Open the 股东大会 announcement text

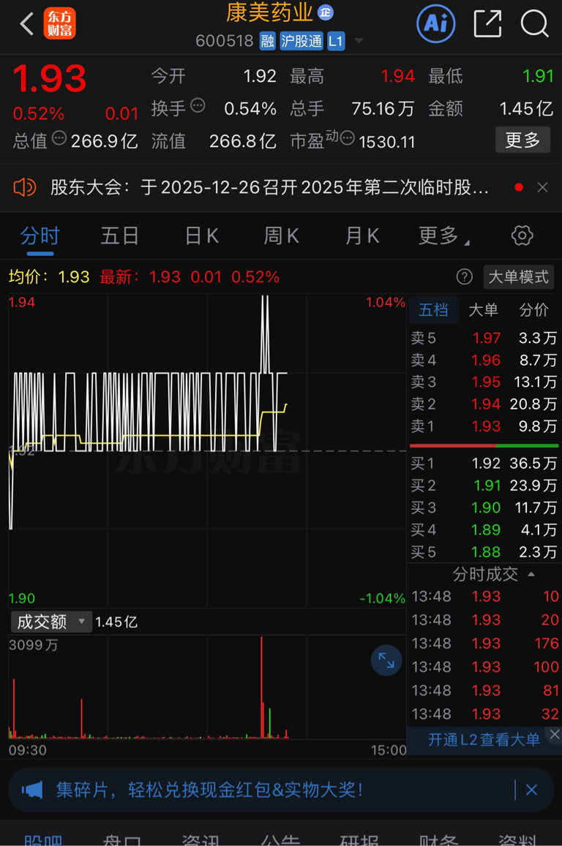click(x=269, y=188)
